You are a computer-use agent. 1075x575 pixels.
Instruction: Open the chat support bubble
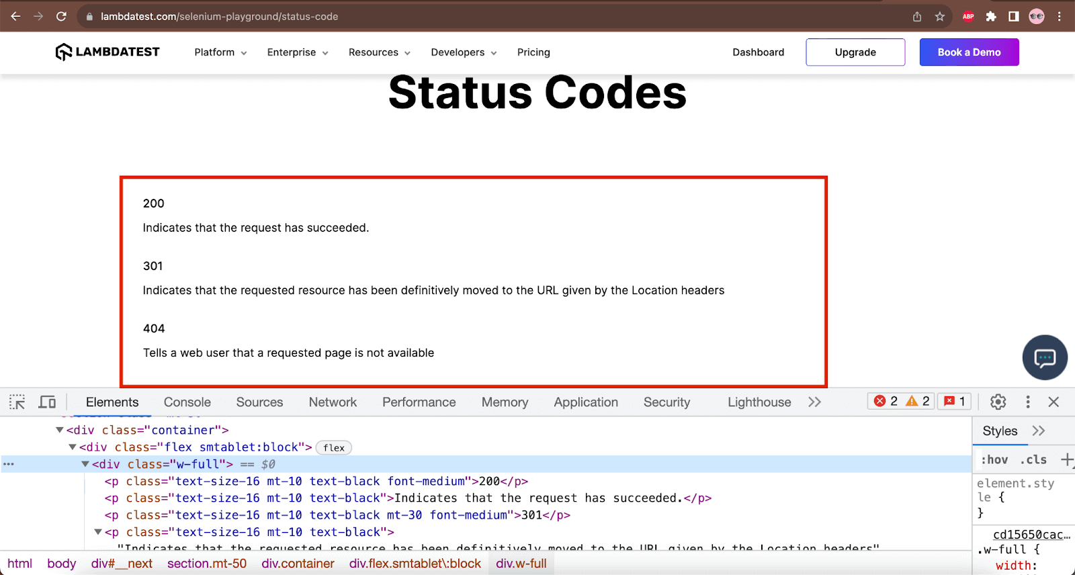(1045, 357)
